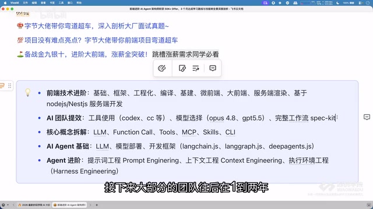Click the bold text Agent 进阶

(x=64, y=161)
